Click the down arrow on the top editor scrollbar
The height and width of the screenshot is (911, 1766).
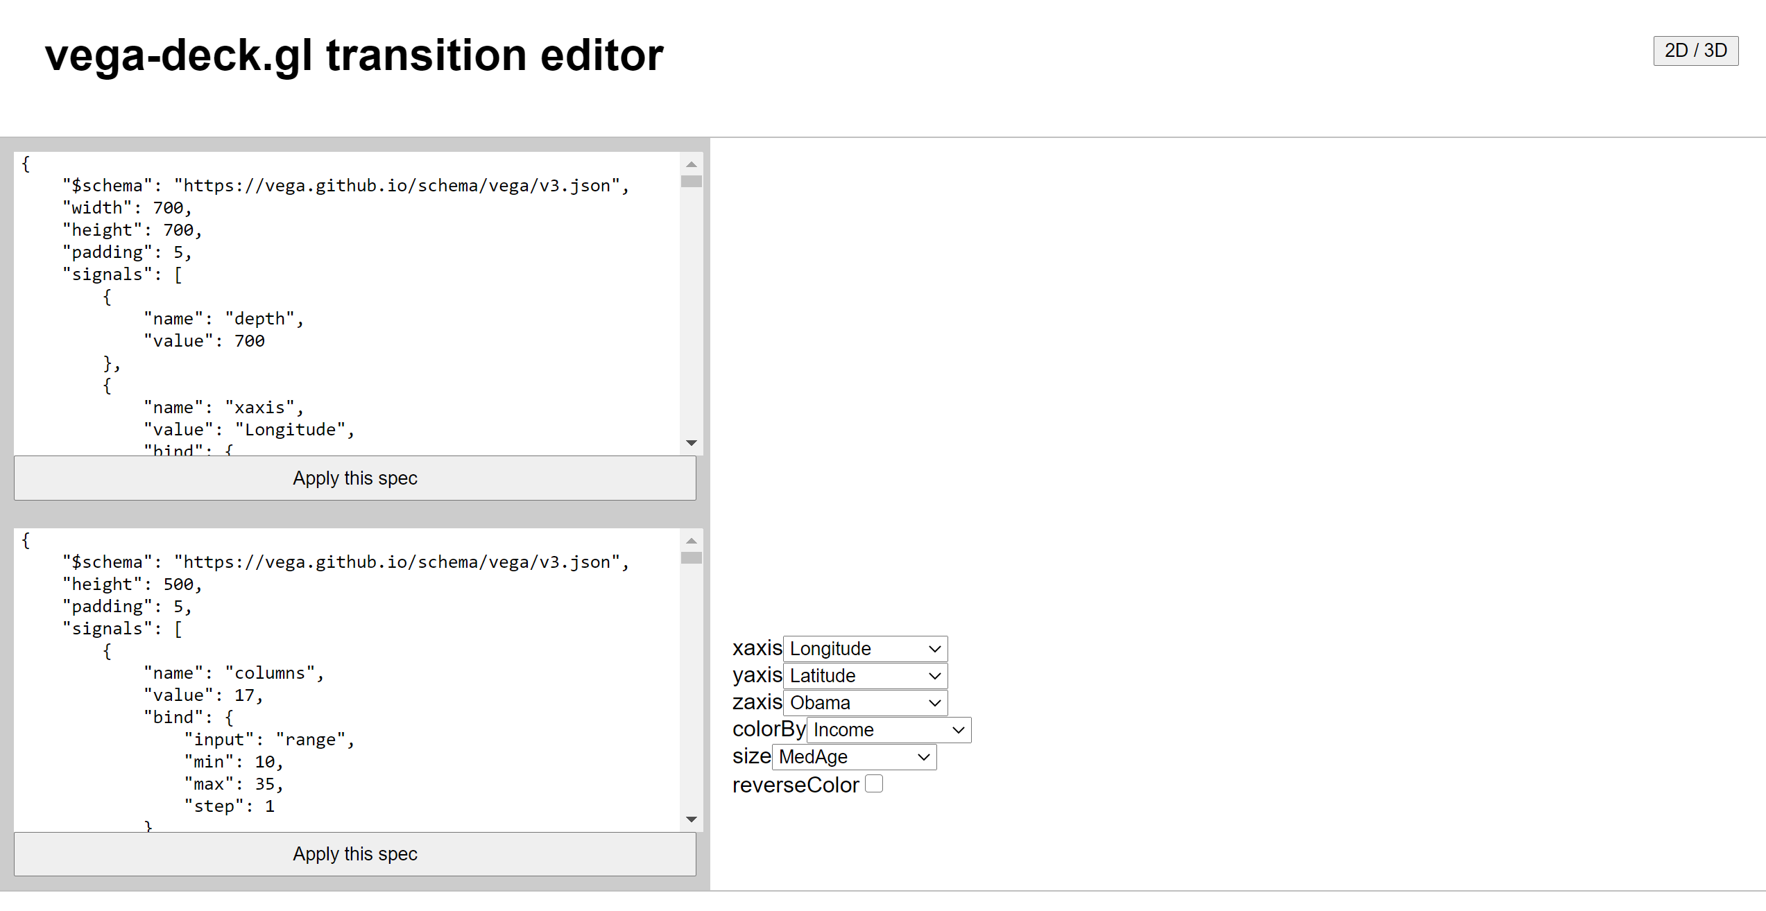point(691,442)
